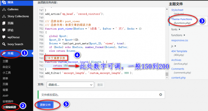Go to 小工具 widgets submenu

(7, 73)
